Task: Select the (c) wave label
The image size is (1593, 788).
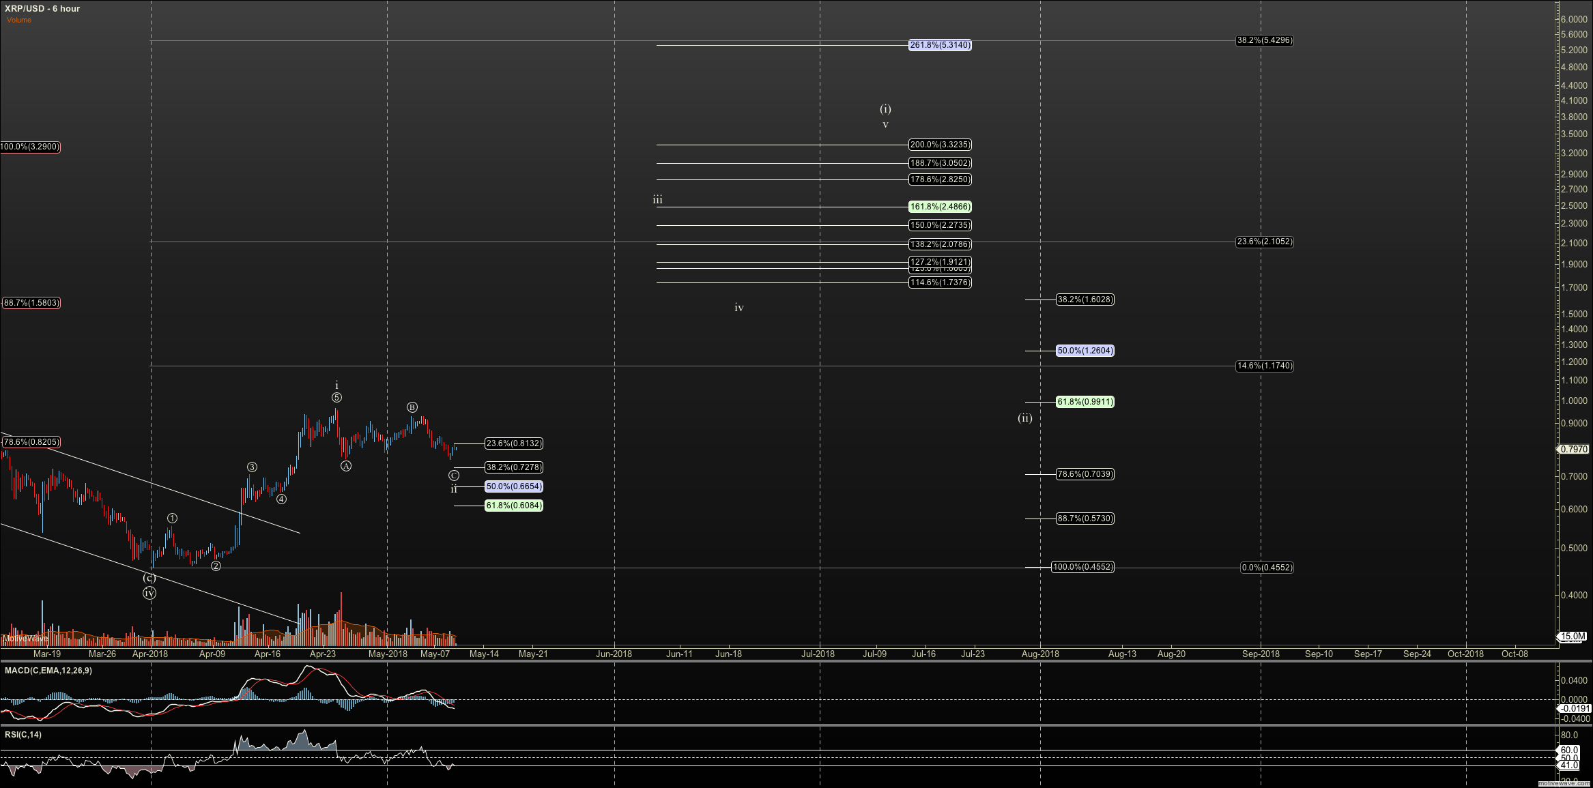Action: click(x=149, y=579)
